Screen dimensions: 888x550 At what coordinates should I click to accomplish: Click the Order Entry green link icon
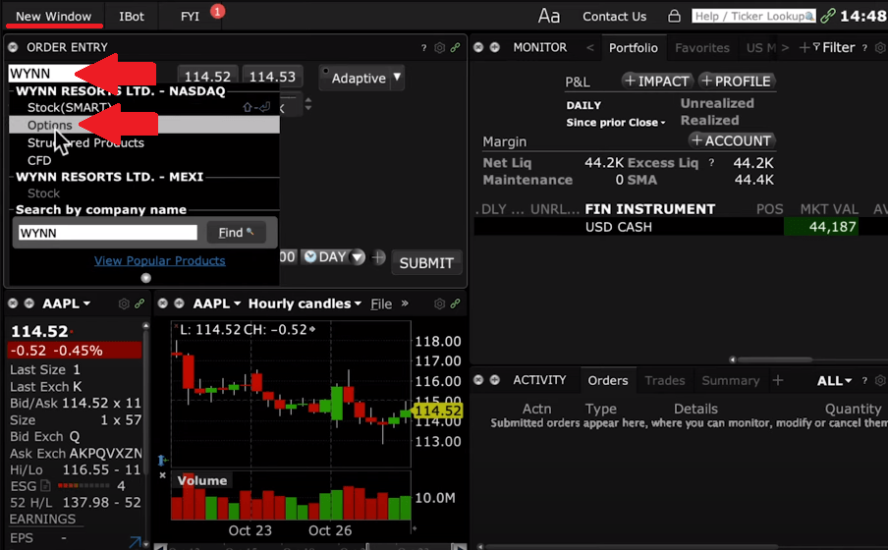click(x=456, y=47)
